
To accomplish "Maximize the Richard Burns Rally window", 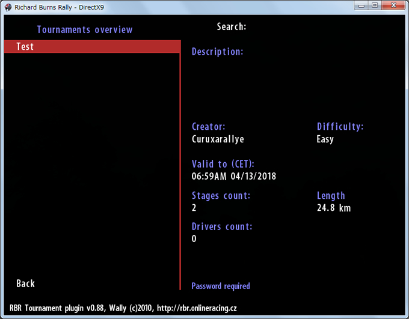I will tap(375, 5).
